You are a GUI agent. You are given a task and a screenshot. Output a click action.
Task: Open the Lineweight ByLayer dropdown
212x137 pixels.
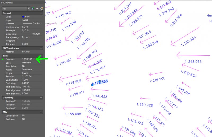(x=32, y=34)
